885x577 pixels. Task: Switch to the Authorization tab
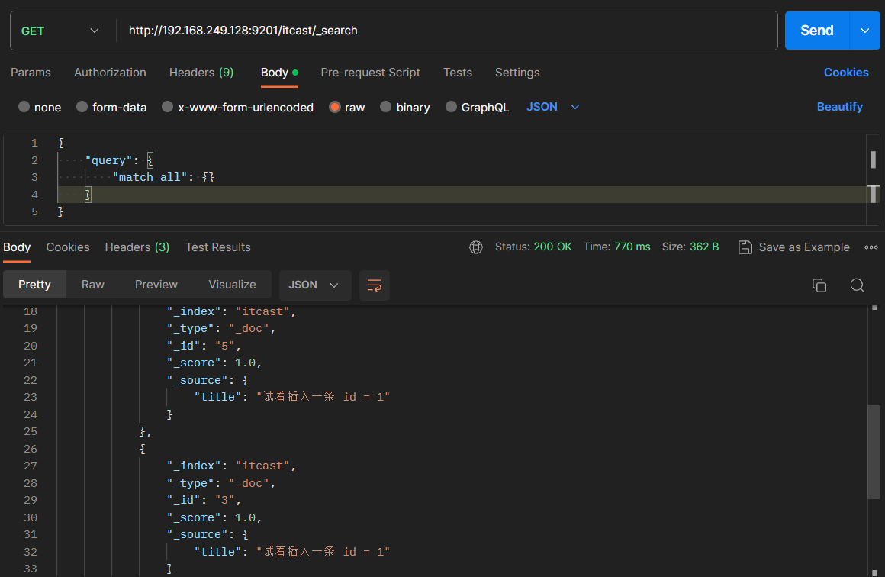point(110,73)
